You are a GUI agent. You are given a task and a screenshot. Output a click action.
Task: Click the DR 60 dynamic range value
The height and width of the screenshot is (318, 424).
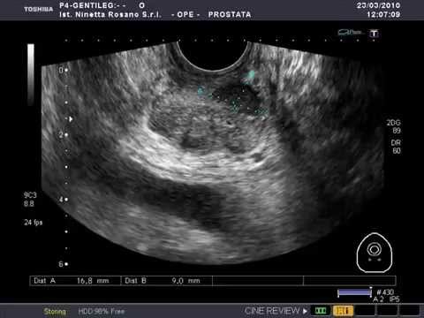click(396, 147)
